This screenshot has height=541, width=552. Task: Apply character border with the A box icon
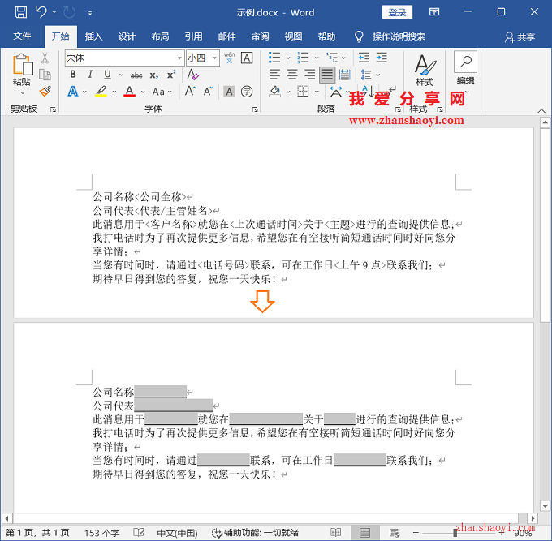coord(247,58)
